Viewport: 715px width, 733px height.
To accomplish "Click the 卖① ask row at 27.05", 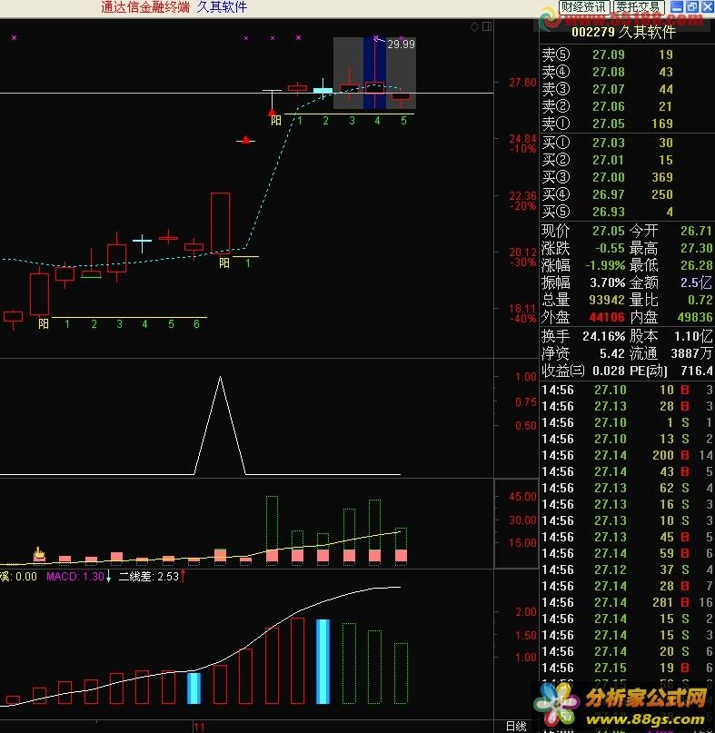I will (x=627, y=124).
